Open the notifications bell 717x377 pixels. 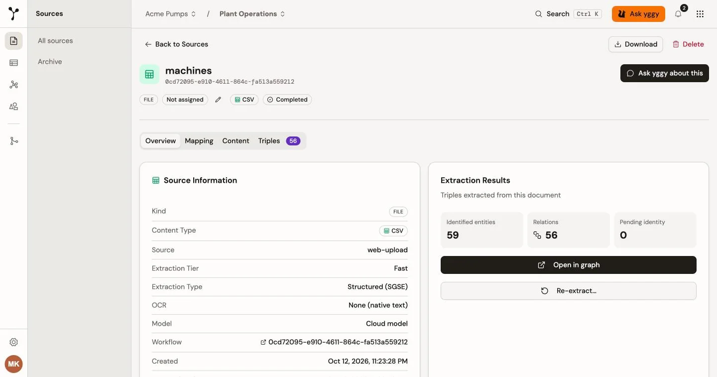tap(678, 14)
